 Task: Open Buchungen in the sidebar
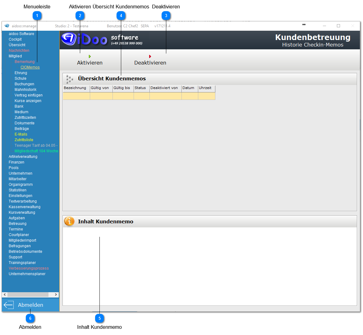(x=24, y=84)
